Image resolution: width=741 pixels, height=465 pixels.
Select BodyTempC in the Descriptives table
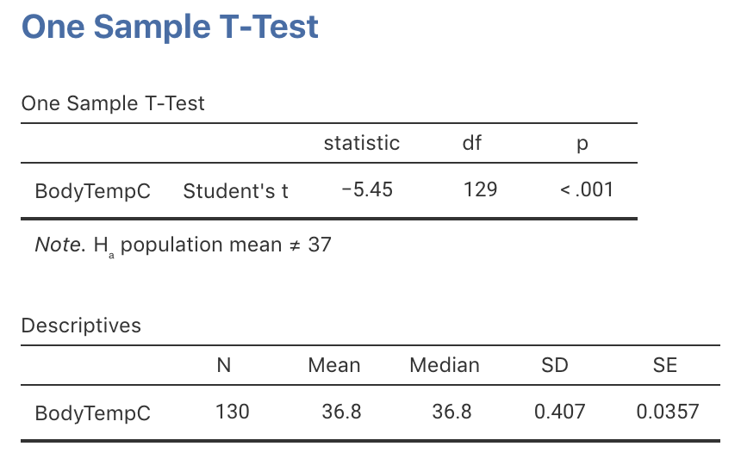[x=92, y=412]
